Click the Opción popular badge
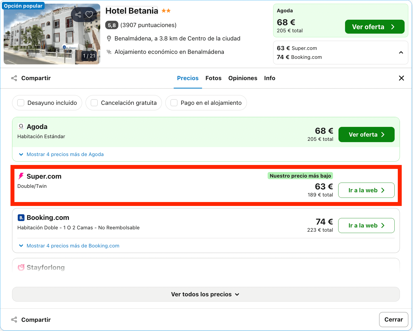 click(23, 6)
